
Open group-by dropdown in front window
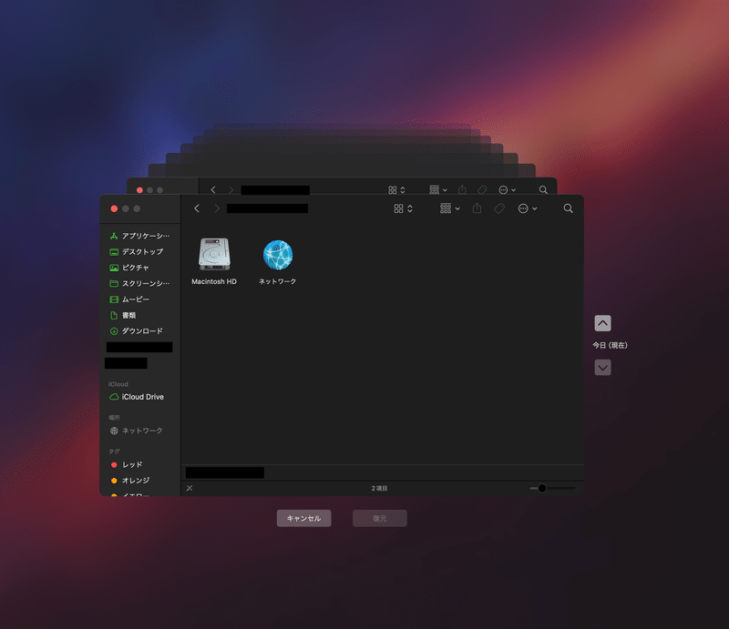pos(449,208)
